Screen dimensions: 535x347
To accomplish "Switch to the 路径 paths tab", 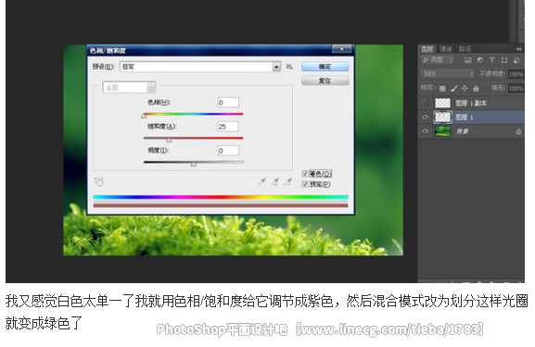I will pos(465,49).
